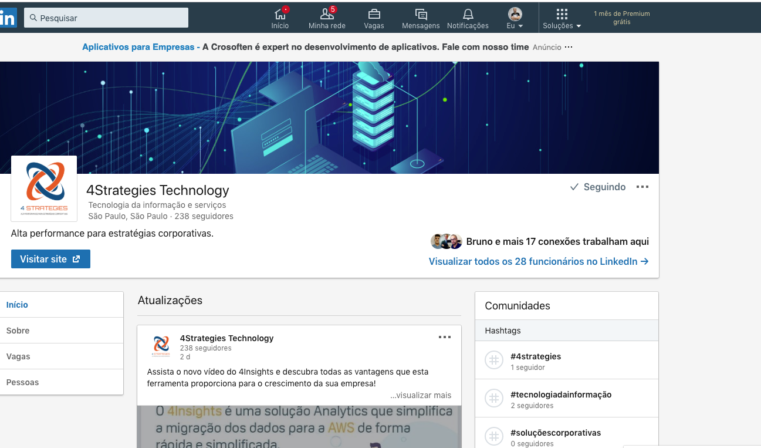761x448 pixels.
Task: Click the hash icon next to #4strategies
Action: pos(494,360)
